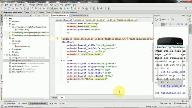The width and height of the screenshot is (192, 108).
Task: Toggle preview zoom to fit screen
Action: [163, 24]
